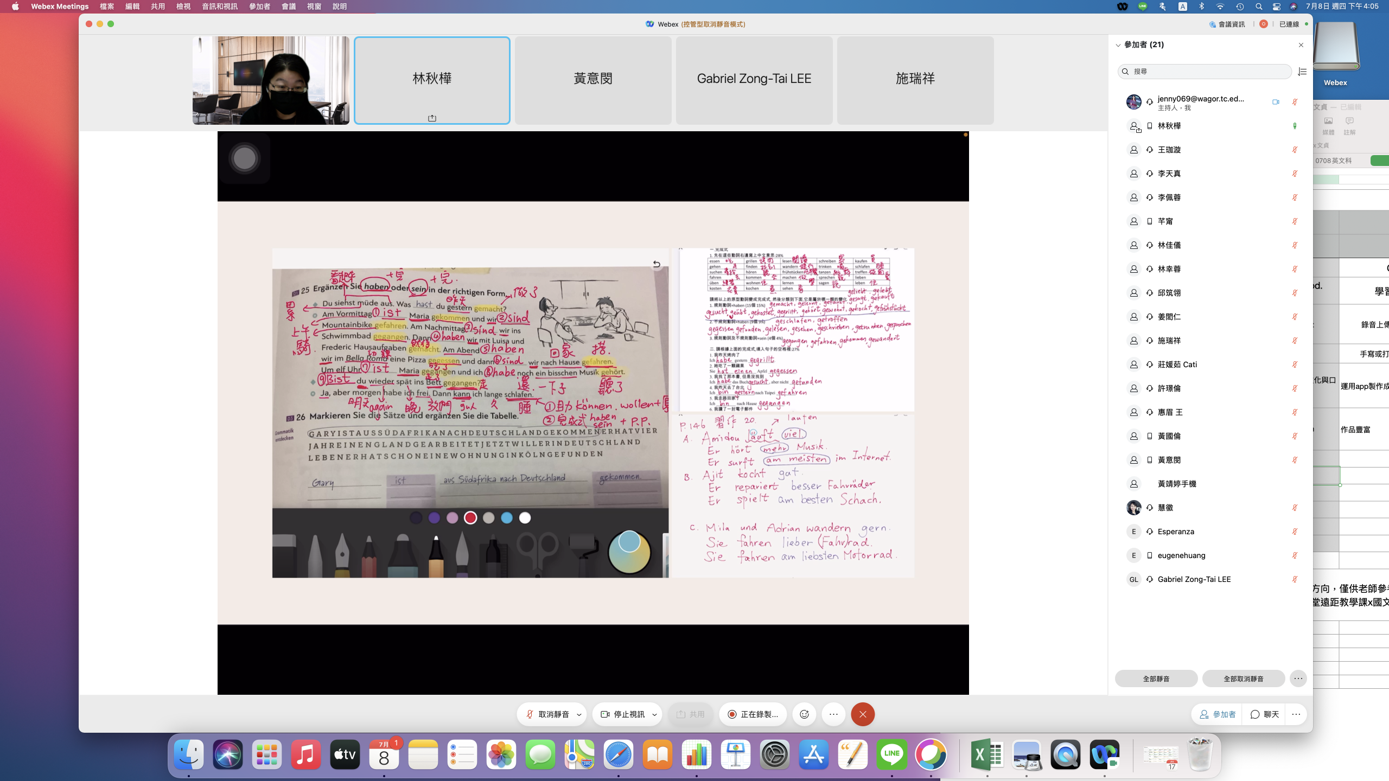Click the camera icon next to jenny069 host

pyautogui.click(x=1276, y=102)
